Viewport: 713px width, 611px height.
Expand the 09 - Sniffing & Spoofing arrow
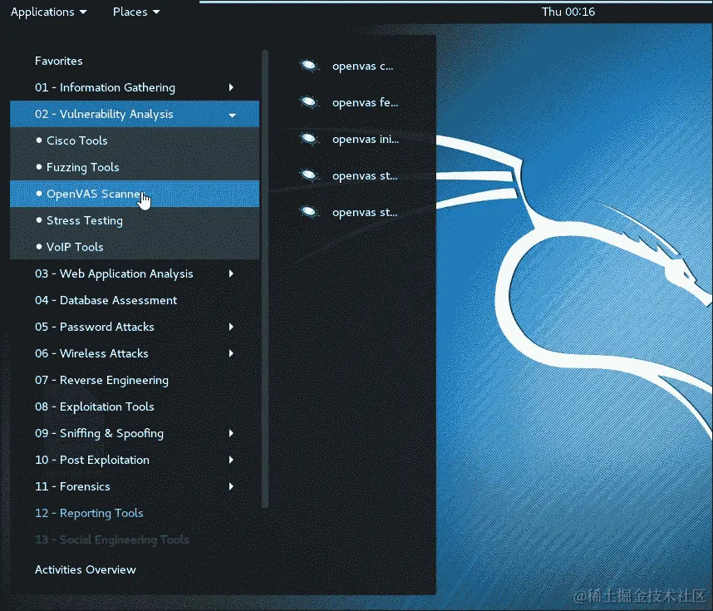[x=231, y=433]
